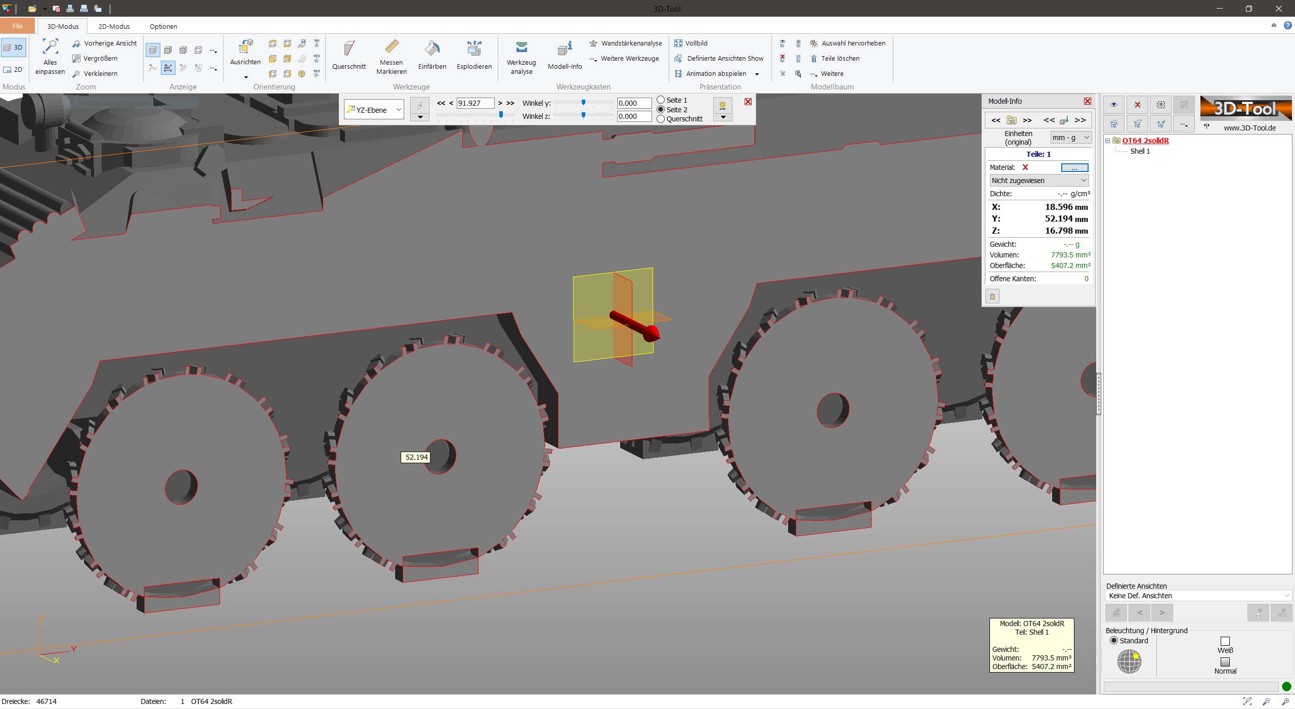Click the 91.927 position input field
Viewport: 1295px width, 709px height.
[x=475, y=103]
